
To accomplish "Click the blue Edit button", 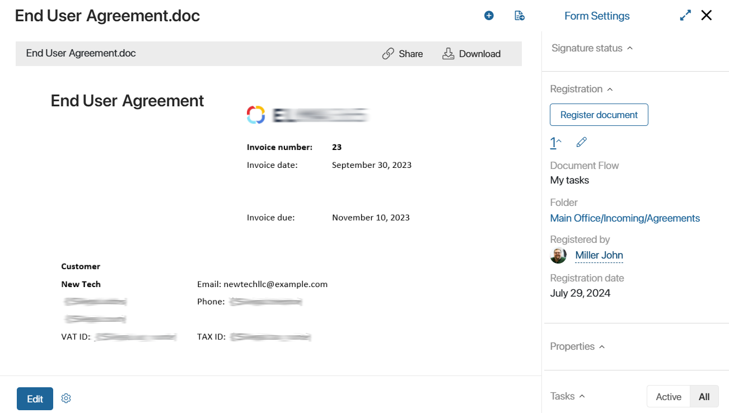I will pyautogui.click(x=35, y=399).
